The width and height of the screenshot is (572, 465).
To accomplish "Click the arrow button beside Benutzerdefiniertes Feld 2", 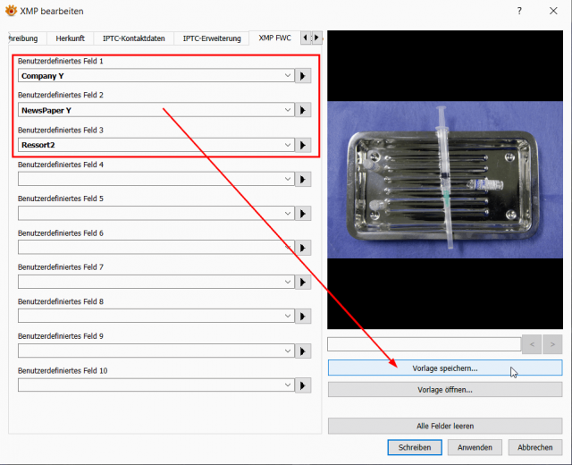I will (x=303, y=110).
